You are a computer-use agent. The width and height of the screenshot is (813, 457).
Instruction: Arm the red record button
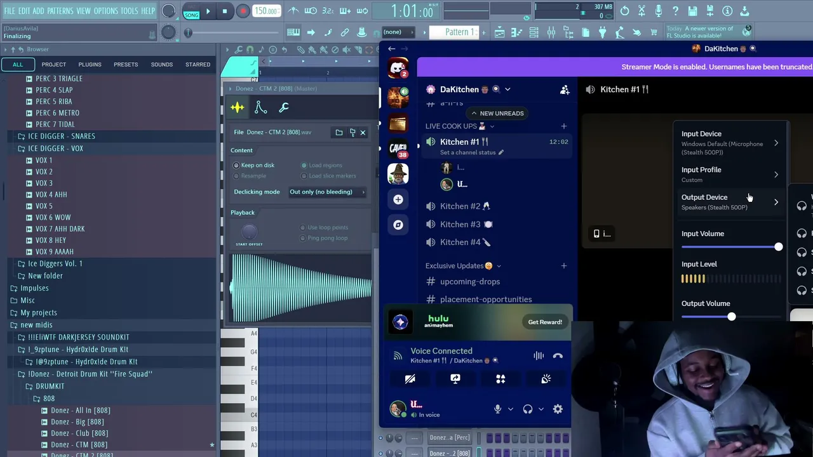click(243, 11)
